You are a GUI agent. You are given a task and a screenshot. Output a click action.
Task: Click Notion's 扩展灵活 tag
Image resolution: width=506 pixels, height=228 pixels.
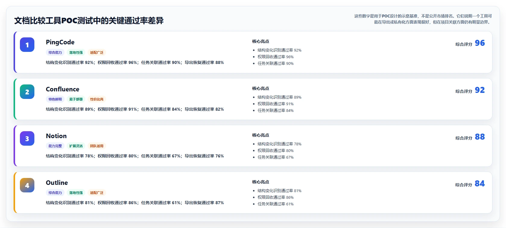(76, 146)
